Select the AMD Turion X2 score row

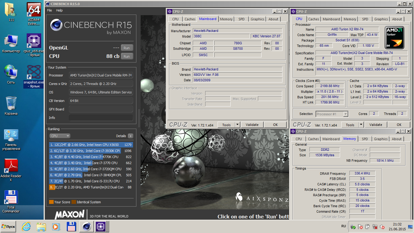(x=91, y=187)
